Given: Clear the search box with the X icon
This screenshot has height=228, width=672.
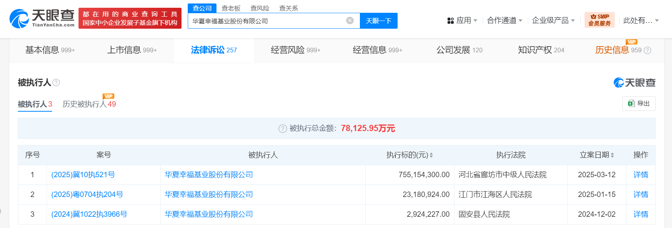Looking at the screenshot, I should tap(350, 21).
